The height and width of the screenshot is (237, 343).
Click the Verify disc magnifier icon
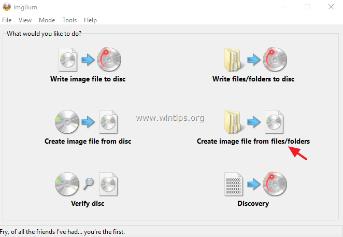click(88, 184)
